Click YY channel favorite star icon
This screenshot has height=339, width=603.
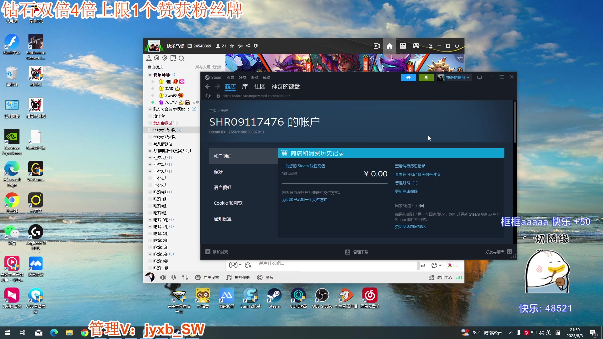pos(232,46)
